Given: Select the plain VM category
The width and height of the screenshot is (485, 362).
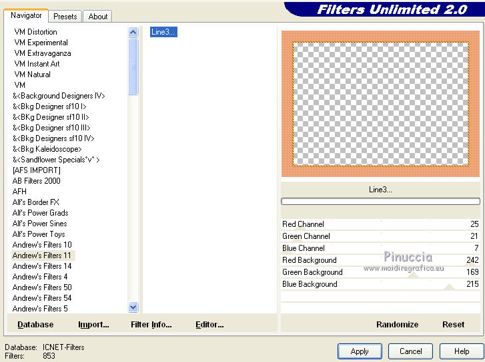Looking at the screenshot, I should point(20,85).
